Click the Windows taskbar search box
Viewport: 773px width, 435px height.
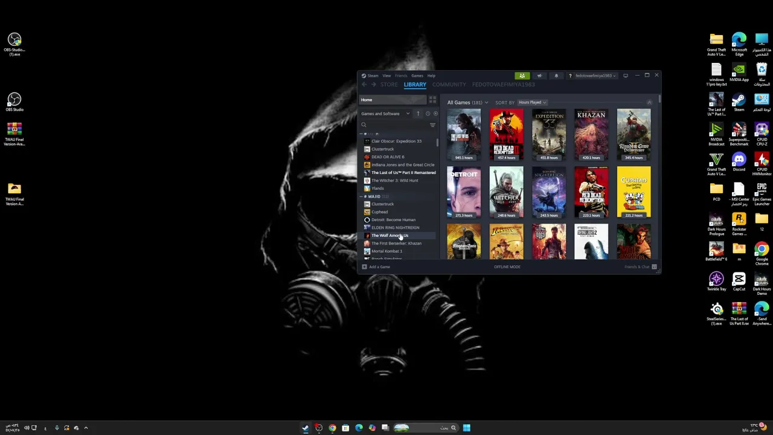tap(427, 428)
